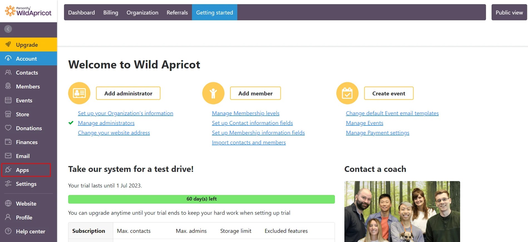
Task: Click the Storage limit column header
Action: (236, 231)
